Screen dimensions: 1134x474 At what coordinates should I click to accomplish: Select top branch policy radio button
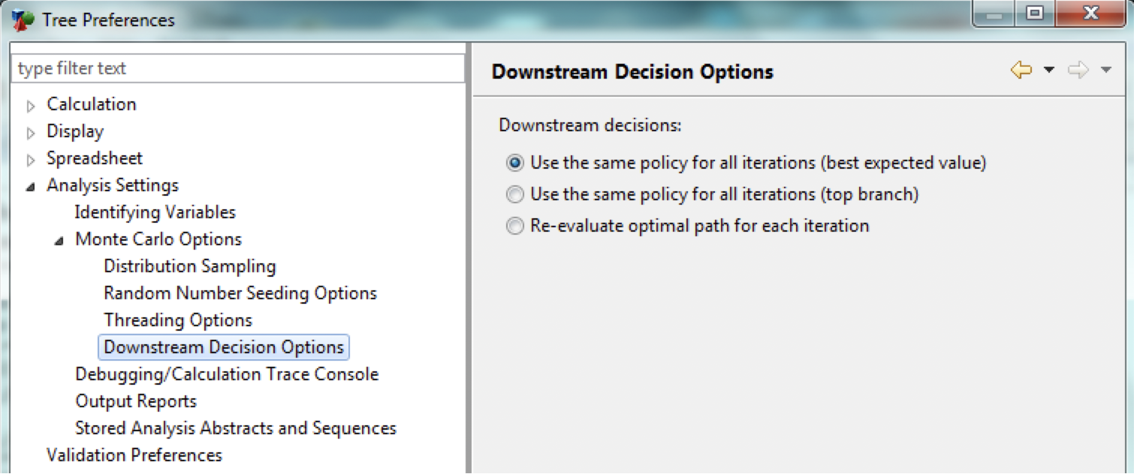[515, 195]
